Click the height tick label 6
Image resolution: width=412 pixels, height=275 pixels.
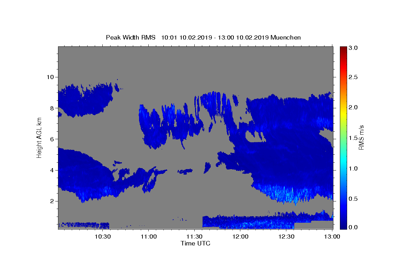click(x=53, y=139)
